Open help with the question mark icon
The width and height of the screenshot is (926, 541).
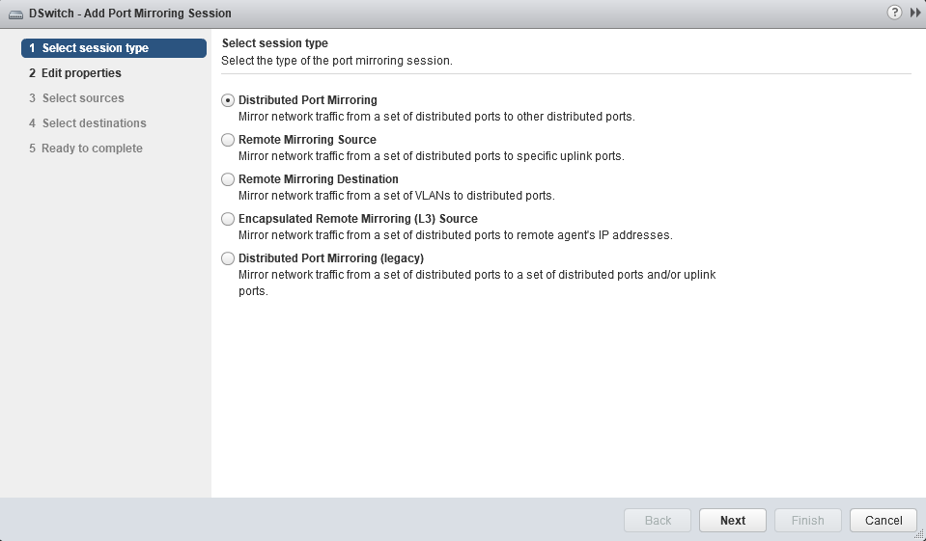pyautogui.click(x=894, y=13)
